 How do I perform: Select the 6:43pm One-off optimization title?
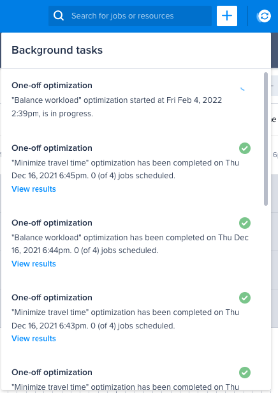point(52,298)
